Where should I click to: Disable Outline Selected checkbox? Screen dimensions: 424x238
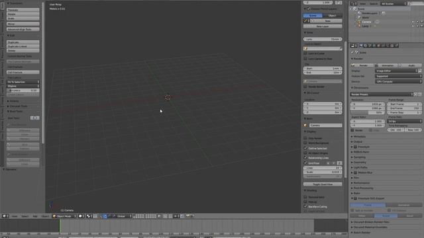[x=305, y=148]
